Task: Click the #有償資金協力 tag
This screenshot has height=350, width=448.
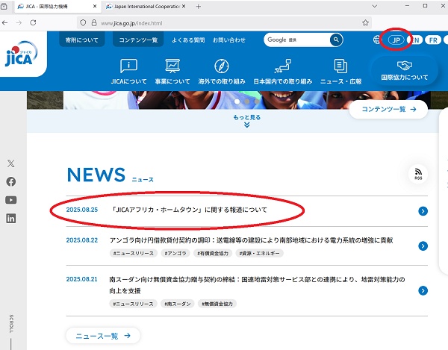Action: click(x=213, y=253)
